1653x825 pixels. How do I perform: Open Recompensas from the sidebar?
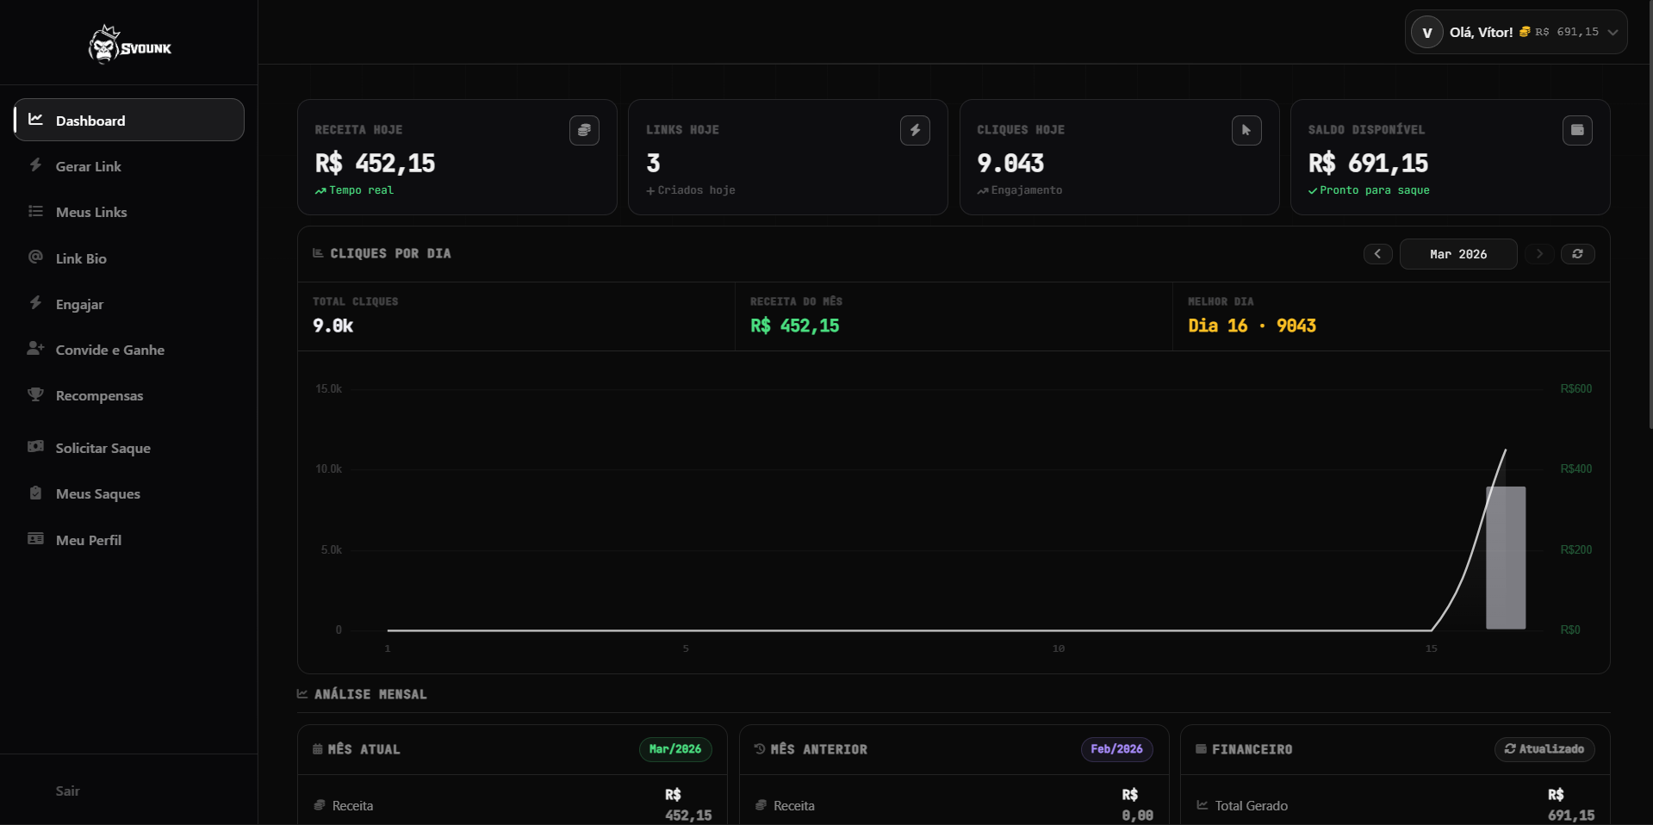coord(99,395)
